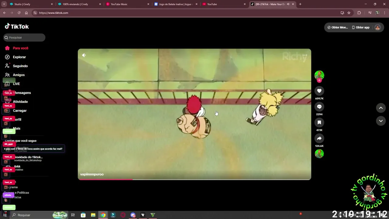Open the CapCut icon on the taskbar
The width and height of the screenshot is (389, 219).
coord(143,215)
